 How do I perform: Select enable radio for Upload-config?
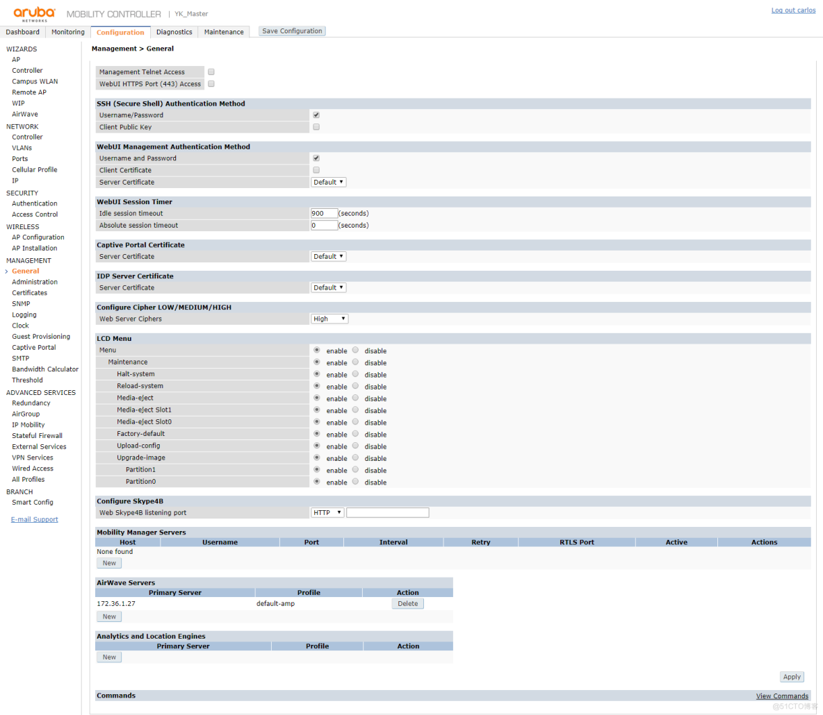click(x=316, y=446)
